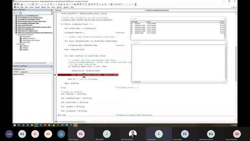
Task: Open the procedure dropdown above code
Action: 235,11
